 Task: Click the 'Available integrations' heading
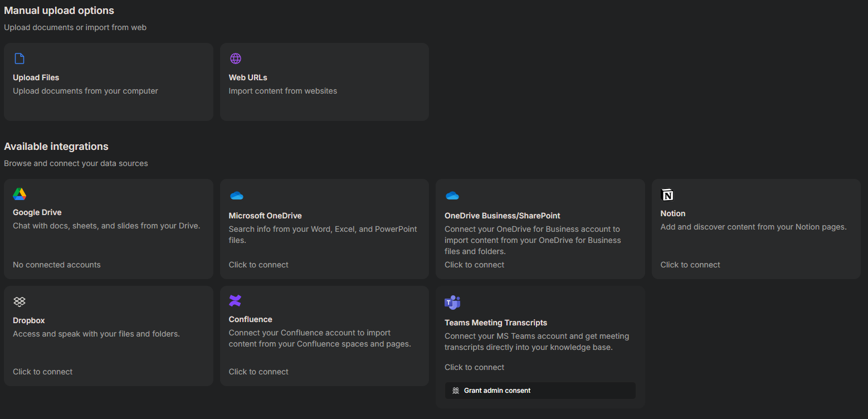point(56,147)
